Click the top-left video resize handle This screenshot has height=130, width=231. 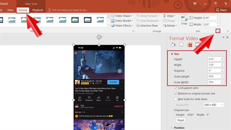[74, 45]
